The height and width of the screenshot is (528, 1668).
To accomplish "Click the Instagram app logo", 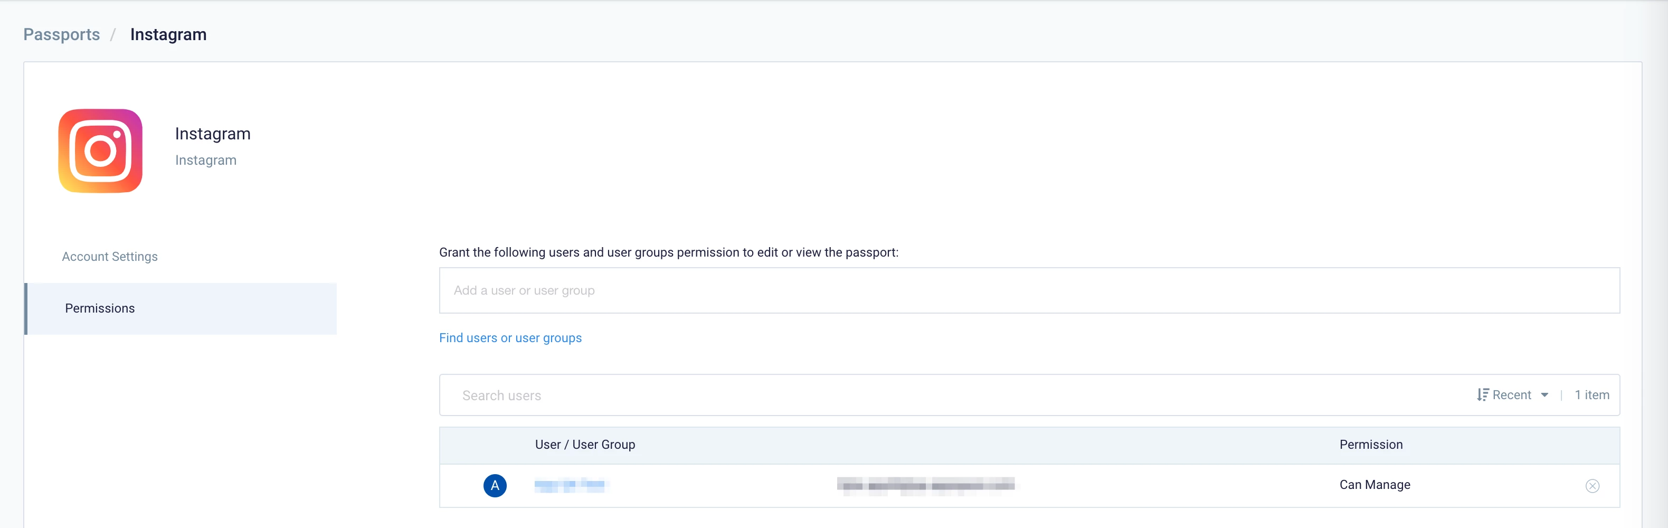I will (100, 150).
